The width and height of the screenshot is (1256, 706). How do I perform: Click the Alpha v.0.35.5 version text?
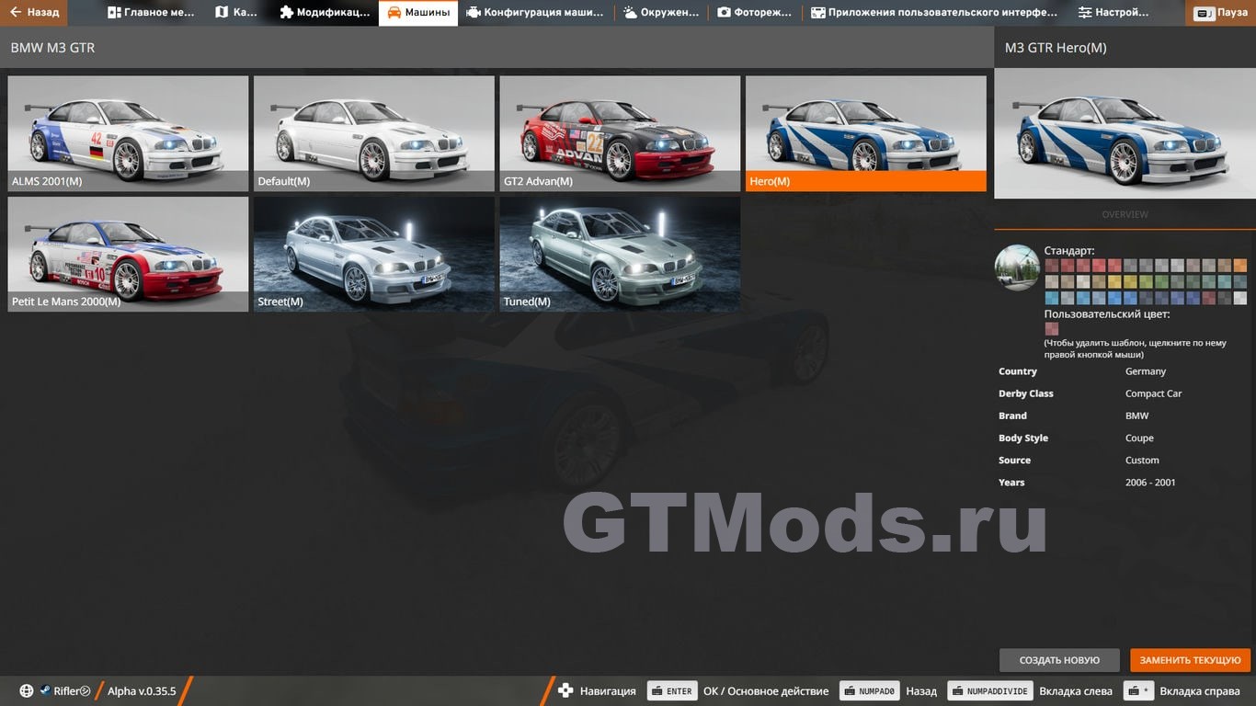(x=142, y=691)
